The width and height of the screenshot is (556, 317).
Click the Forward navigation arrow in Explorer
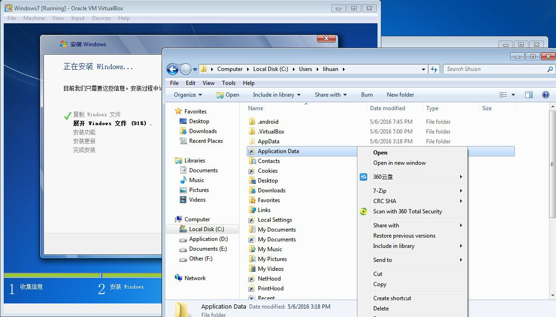185,69
